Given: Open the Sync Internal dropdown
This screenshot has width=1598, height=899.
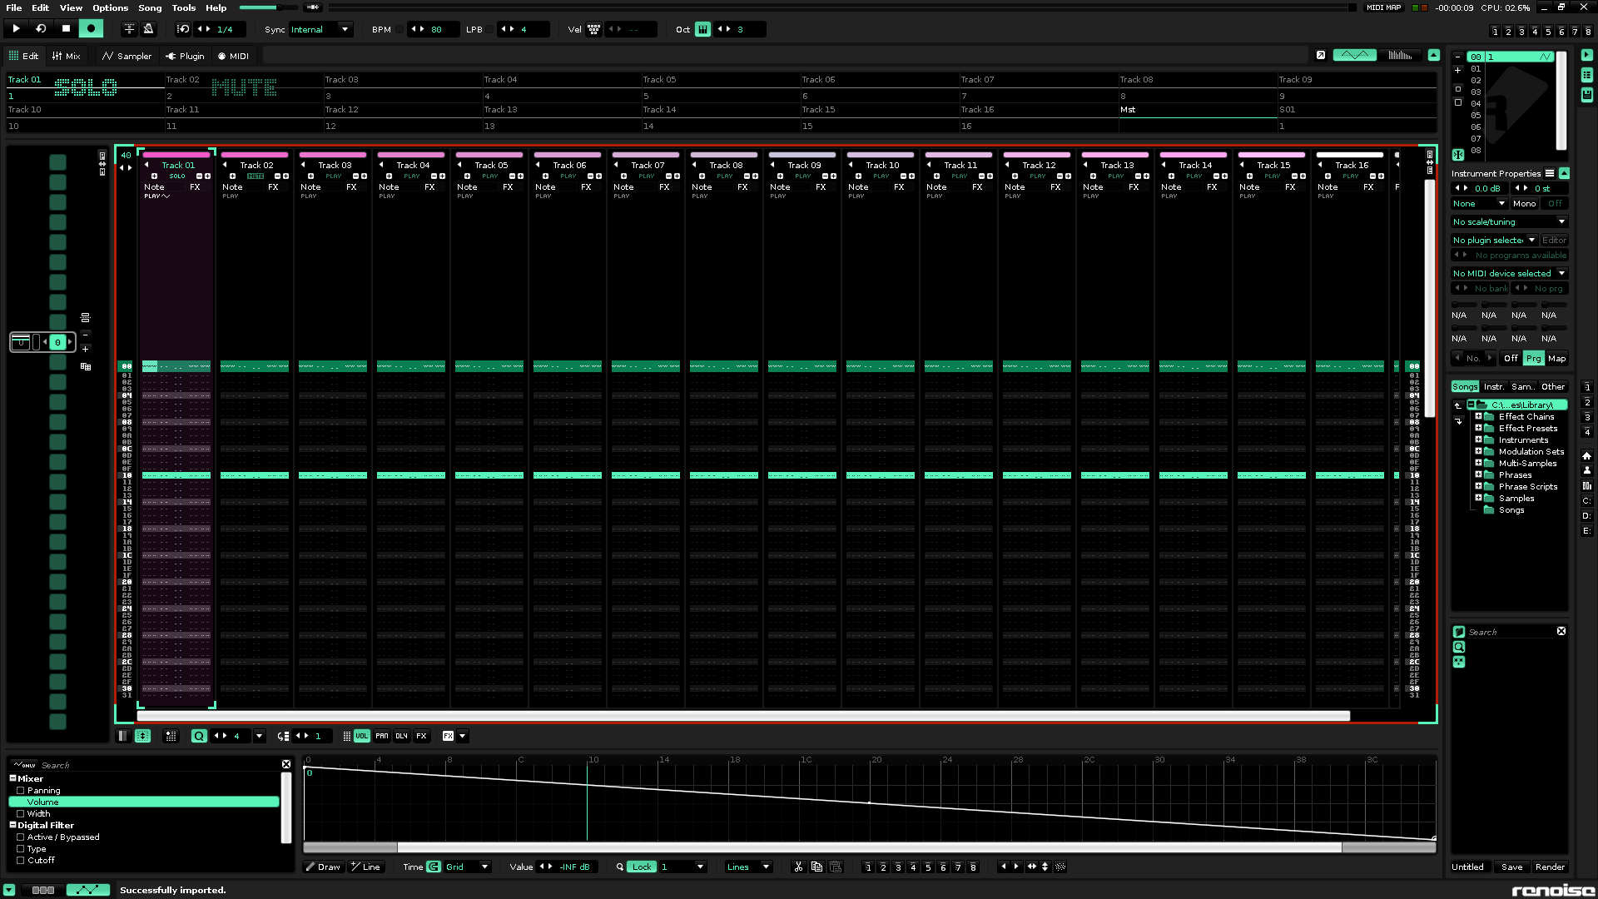Looking at the screenshot, I should 320,29.
